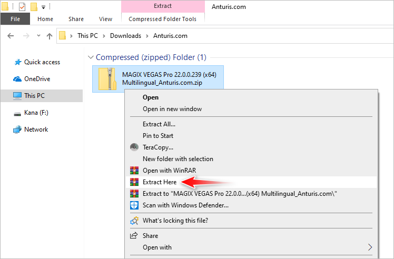Click the Windows Defender shield icon
The image size is (394, 259).
click(x=134, y=205)
